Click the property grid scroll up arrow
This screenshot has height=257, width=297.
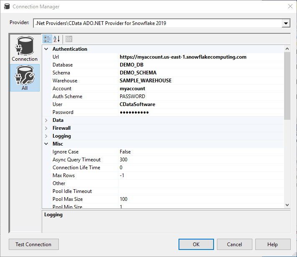click(287, 49)
